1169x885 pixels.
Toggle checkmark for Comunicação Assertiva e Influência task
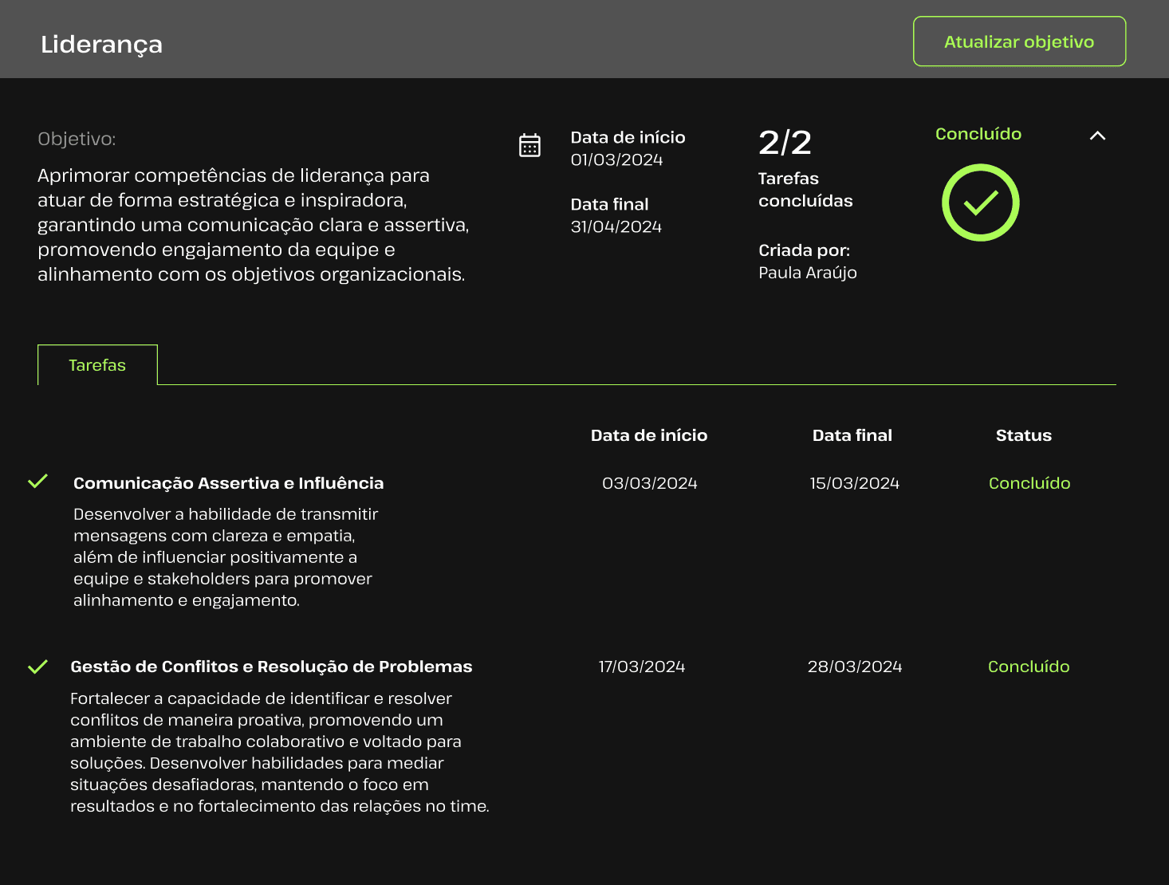pos(37,482)
